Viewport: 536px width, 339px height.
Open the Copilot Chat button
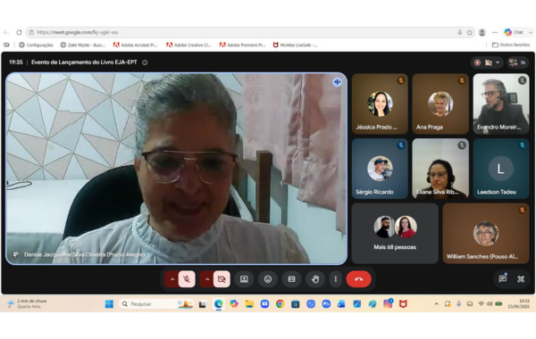[514, 32]
